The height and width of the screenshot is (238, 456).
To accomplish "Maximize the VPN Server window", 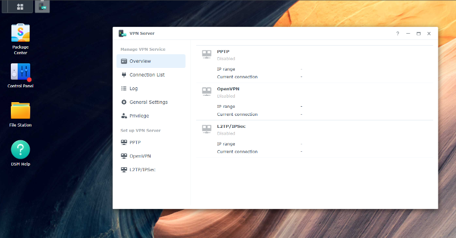I will pos(418,34).
